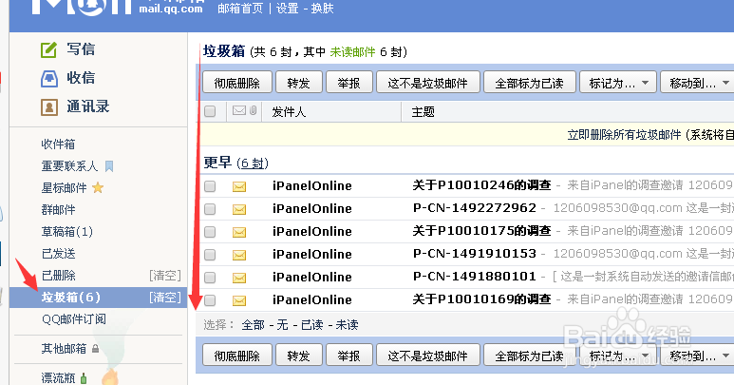Screen dimensions: 734x385
Task: Open 其他邮箱 in the sidebar
Action: point(64,349)
